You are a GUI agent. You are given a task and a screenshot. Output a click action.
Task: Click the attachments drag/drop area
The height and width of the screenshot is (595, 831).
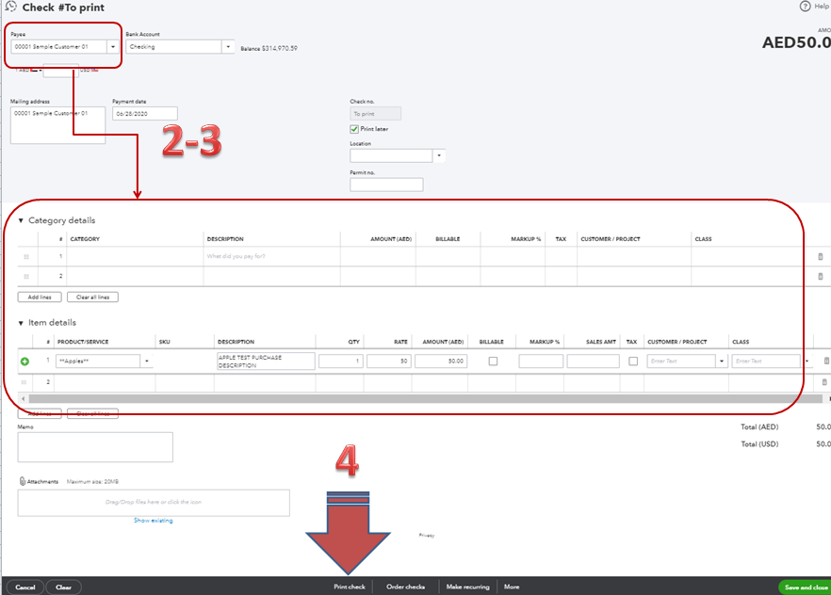[x=154, y=503]
